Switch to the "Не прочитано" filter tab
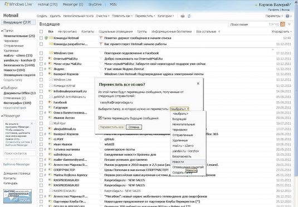Viewport: 298px width, 207px height. pyautogui.click(x=67, y=32)
